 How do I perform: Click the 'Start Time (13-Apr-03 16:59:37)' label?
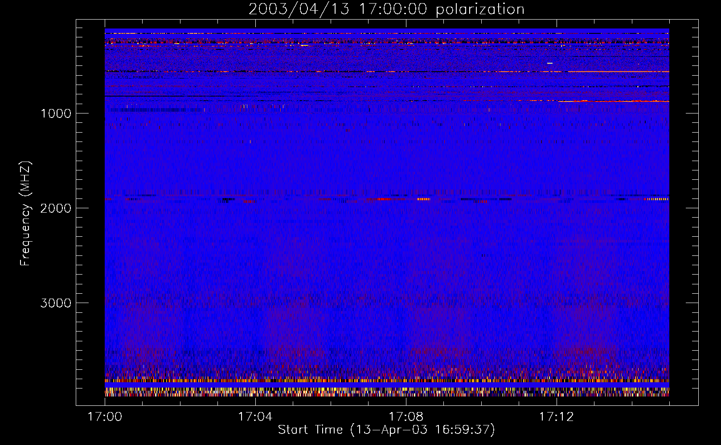click(x=386, y=430)
